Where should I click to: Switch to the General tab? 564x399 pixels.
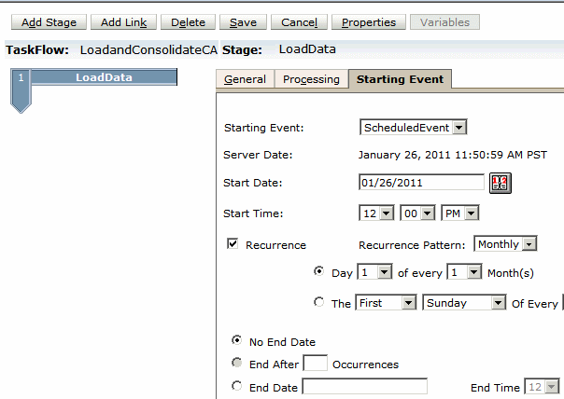[x=245, y=79]
